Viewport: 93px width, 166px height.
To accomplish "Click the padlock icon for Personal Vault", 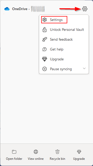I will (45, 30).
